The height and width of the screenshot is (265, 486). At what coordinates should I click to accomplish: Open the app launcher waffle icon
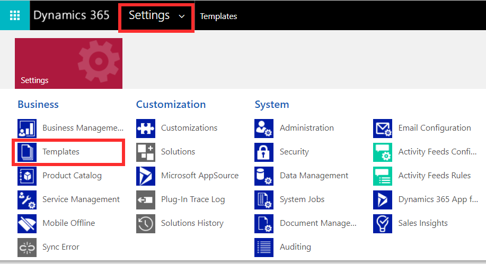[15, 15]
